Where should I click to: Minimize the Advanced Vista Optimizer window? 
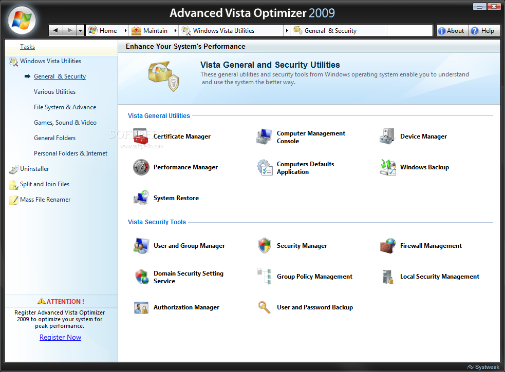(x=479, y=6)
